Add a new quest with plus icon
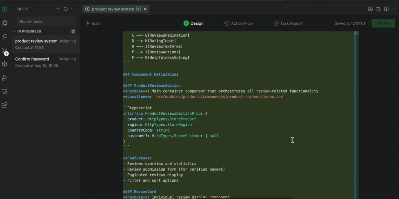399x199 pixels. pyautogui.click(x=58, y=9)
